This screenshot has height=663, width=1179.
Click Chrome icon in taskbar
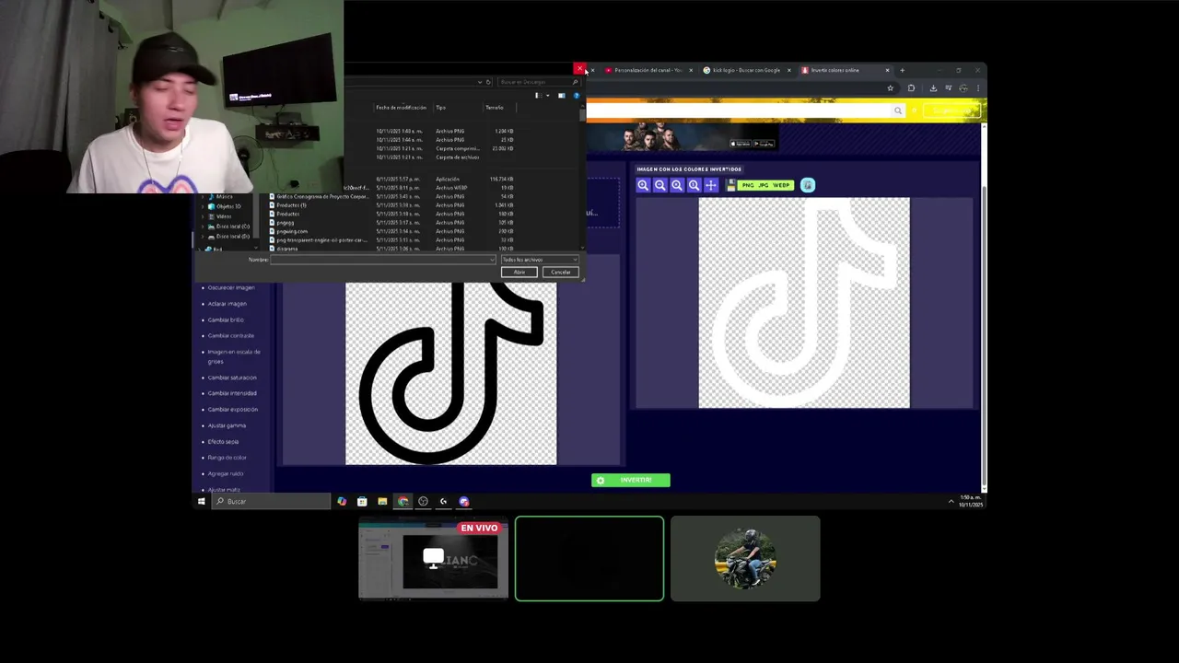[403, 501]
